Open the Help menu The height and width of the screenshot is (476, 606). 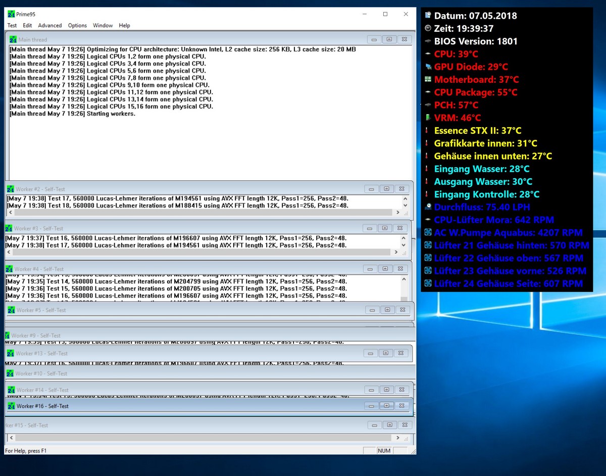pyautogui.click(x=124, y=25)
